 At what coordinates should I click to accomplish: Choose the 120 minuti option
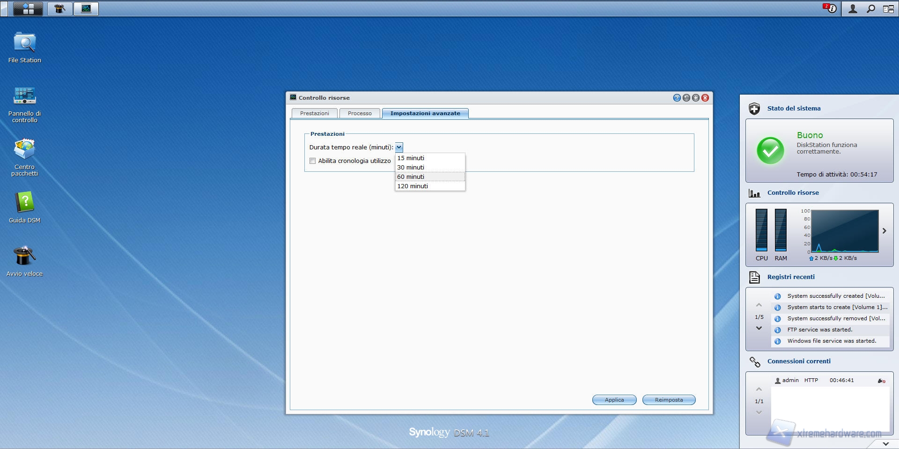tap(413, 186)
